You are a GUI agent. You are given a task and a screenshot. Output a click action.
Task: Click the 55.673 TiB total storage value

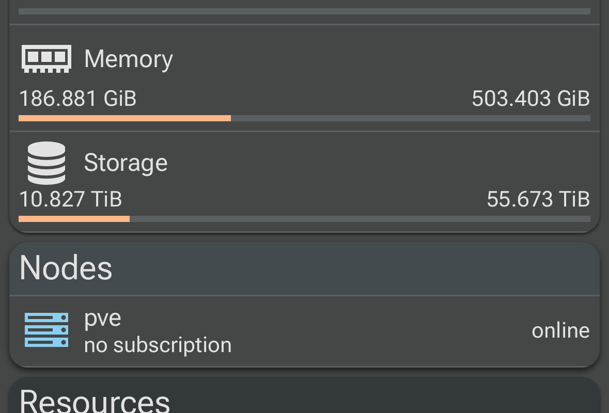(x=538, y=199)
